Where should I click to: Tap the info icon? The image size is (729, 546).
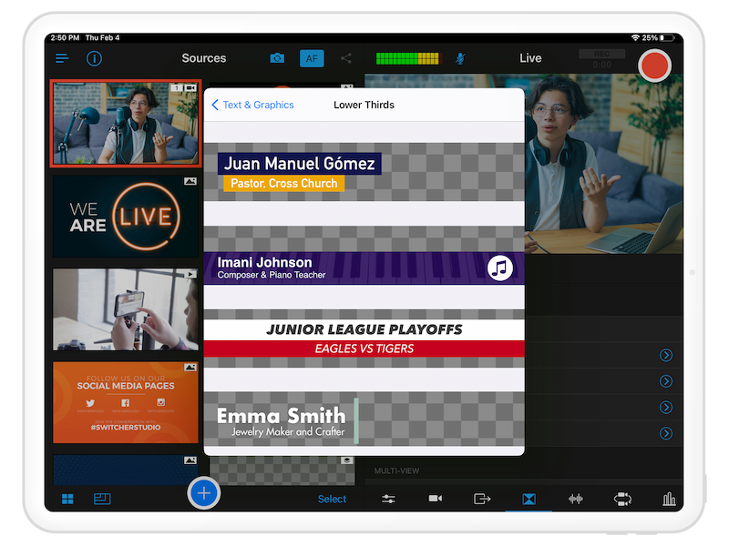coord(94,58)
